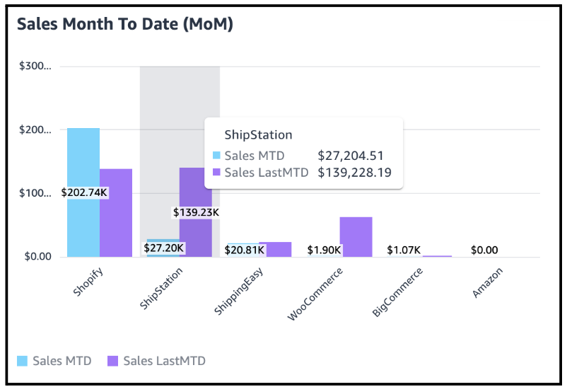The image size is (567, 387).
Task: Click the Amazon $0.00 data label
Action: pos(484,250)
